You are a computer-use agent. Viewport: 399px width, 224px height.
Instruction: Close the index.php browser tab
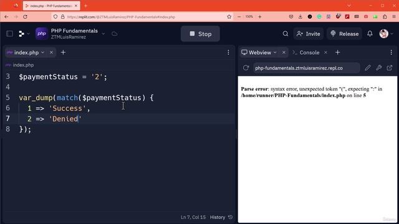(76, 6)
